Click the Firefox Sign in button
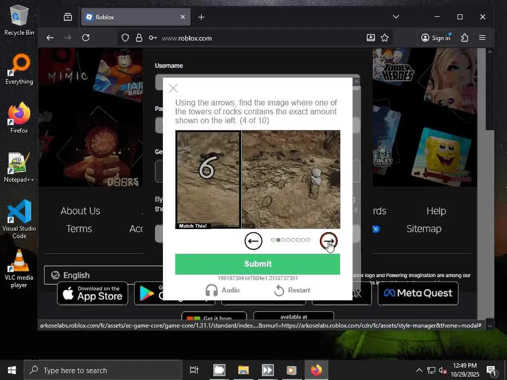507x380 pixels. [x=436, y=38]
